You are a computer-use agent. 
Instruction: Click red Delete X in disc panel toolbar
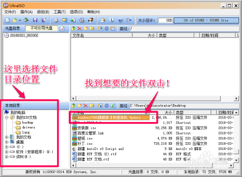[79, 28]
